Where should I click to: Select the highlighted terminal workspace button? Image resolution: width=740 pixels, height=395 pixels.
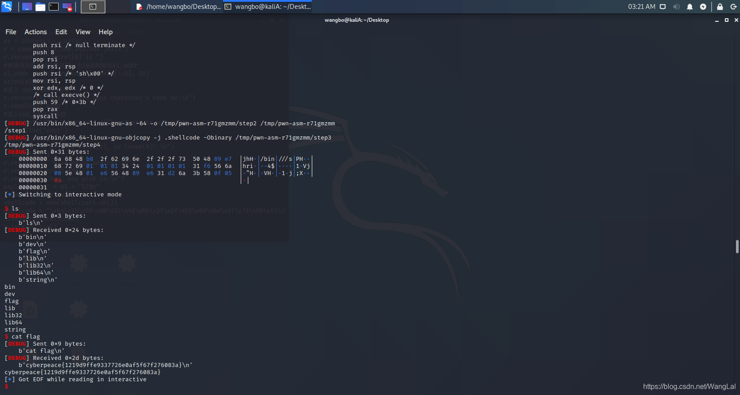point(93,7)
